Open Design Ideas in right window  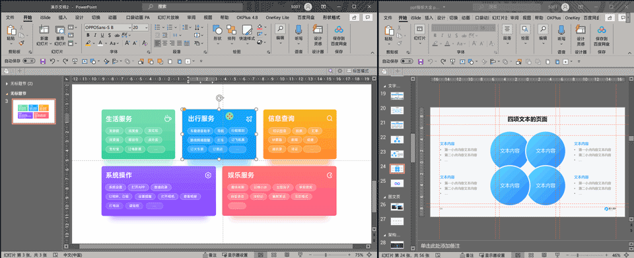point(581,30)
